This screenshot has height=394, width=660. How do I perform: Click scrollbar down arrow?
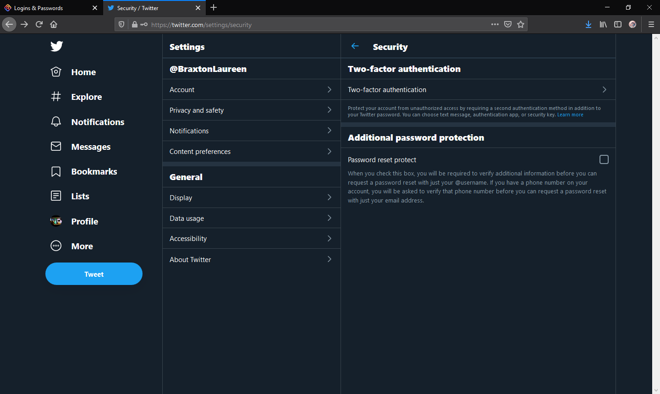[x=656, y=390]
